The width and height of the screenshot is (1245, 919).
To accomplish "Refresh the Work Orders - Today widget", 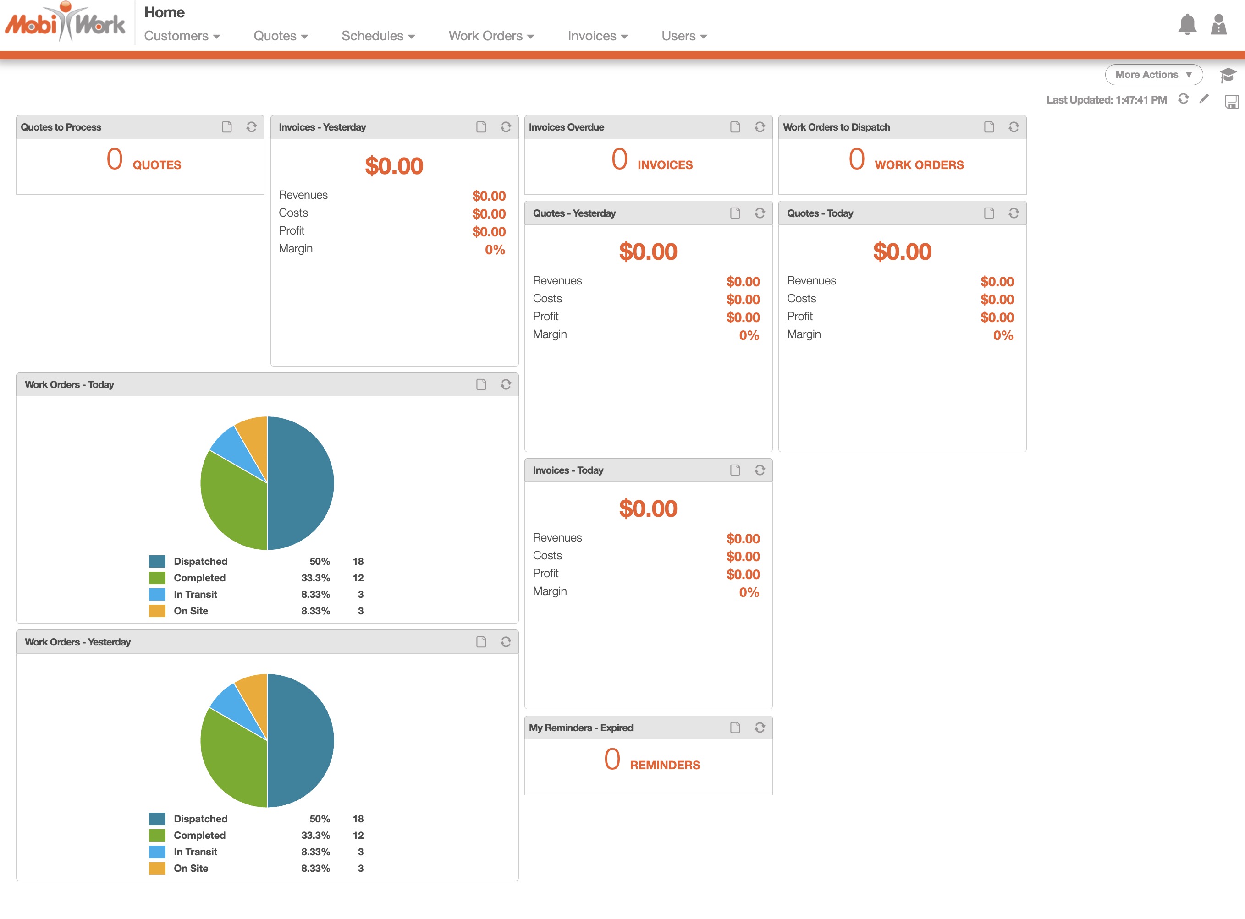I will (x=505, y=384).
